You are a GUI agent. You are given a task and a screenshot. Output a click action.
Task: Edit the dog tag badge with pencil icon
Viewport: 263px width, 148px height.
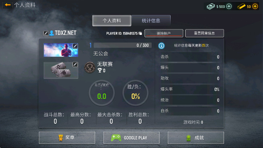click(x=75, y=64)
